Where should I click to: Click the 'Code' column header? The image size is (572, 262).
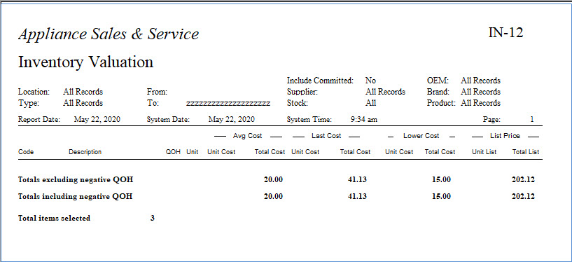tap(26, 152)
